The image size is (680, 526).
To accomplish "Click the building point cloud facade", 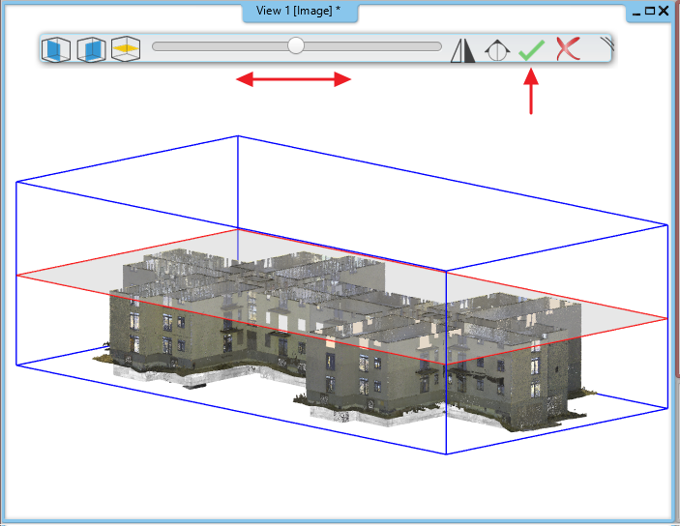I will click(173, 334).
